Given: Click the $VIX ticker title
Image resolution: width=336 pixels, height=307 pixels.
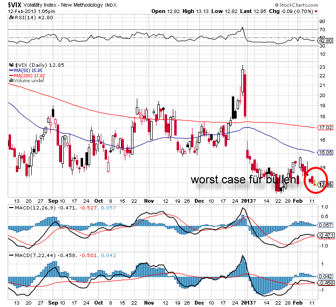Looking at the screenshot, I should [x=14, y=5].
